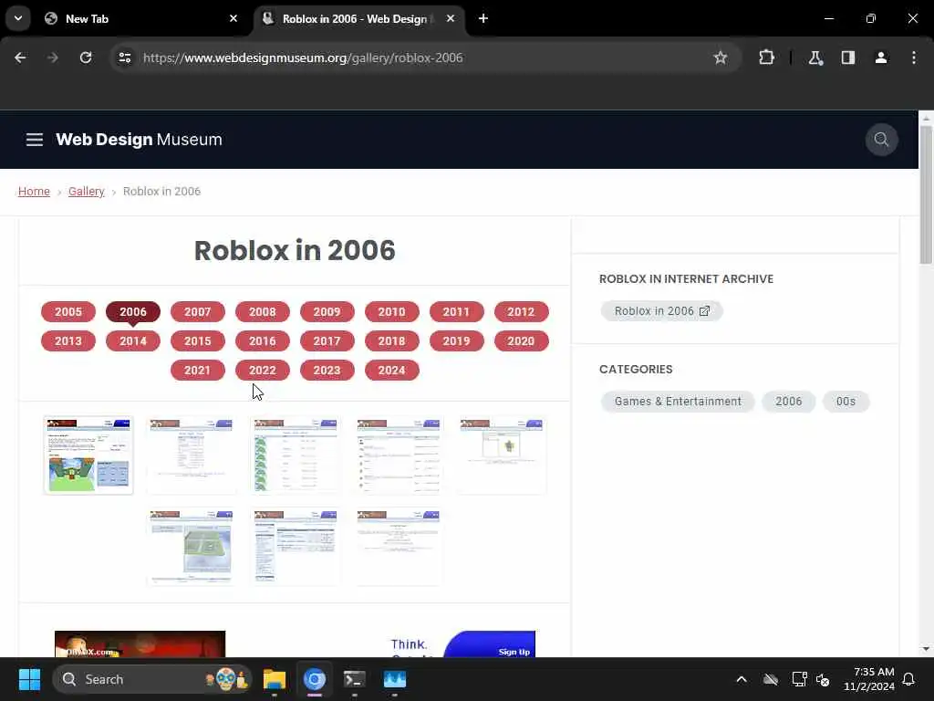Pick the 2018 year button
The height and width of the screenshot is (701, 934).
(391, 341)
